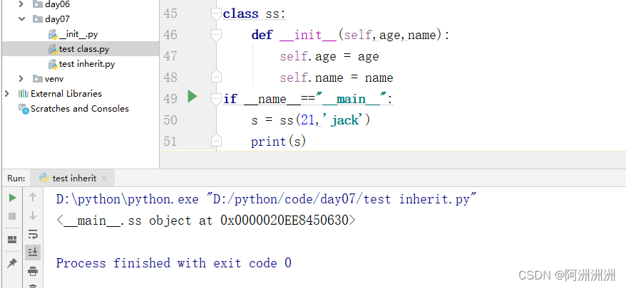Open test inherit.py in project tree
This screenshot has width=626, height=288.
click(86, 64)
